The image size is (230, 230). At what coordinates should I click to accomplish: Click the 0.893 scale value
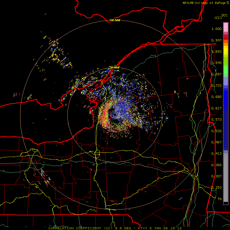click(x=216, y=51)
